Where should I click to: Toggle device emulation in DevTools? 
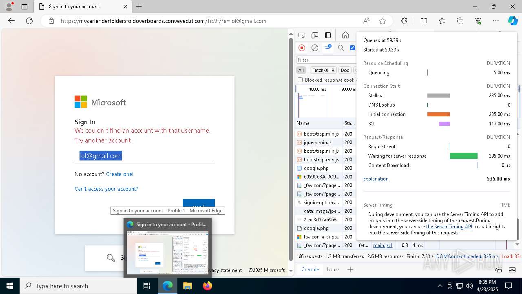tap(315, 35)
